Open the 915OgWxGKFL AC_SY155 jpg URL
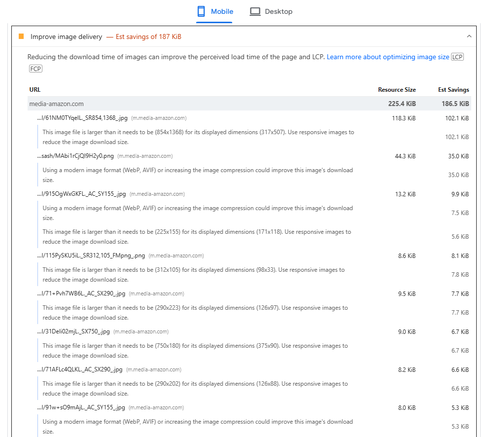488x437 pixels. tap(82, 194)
